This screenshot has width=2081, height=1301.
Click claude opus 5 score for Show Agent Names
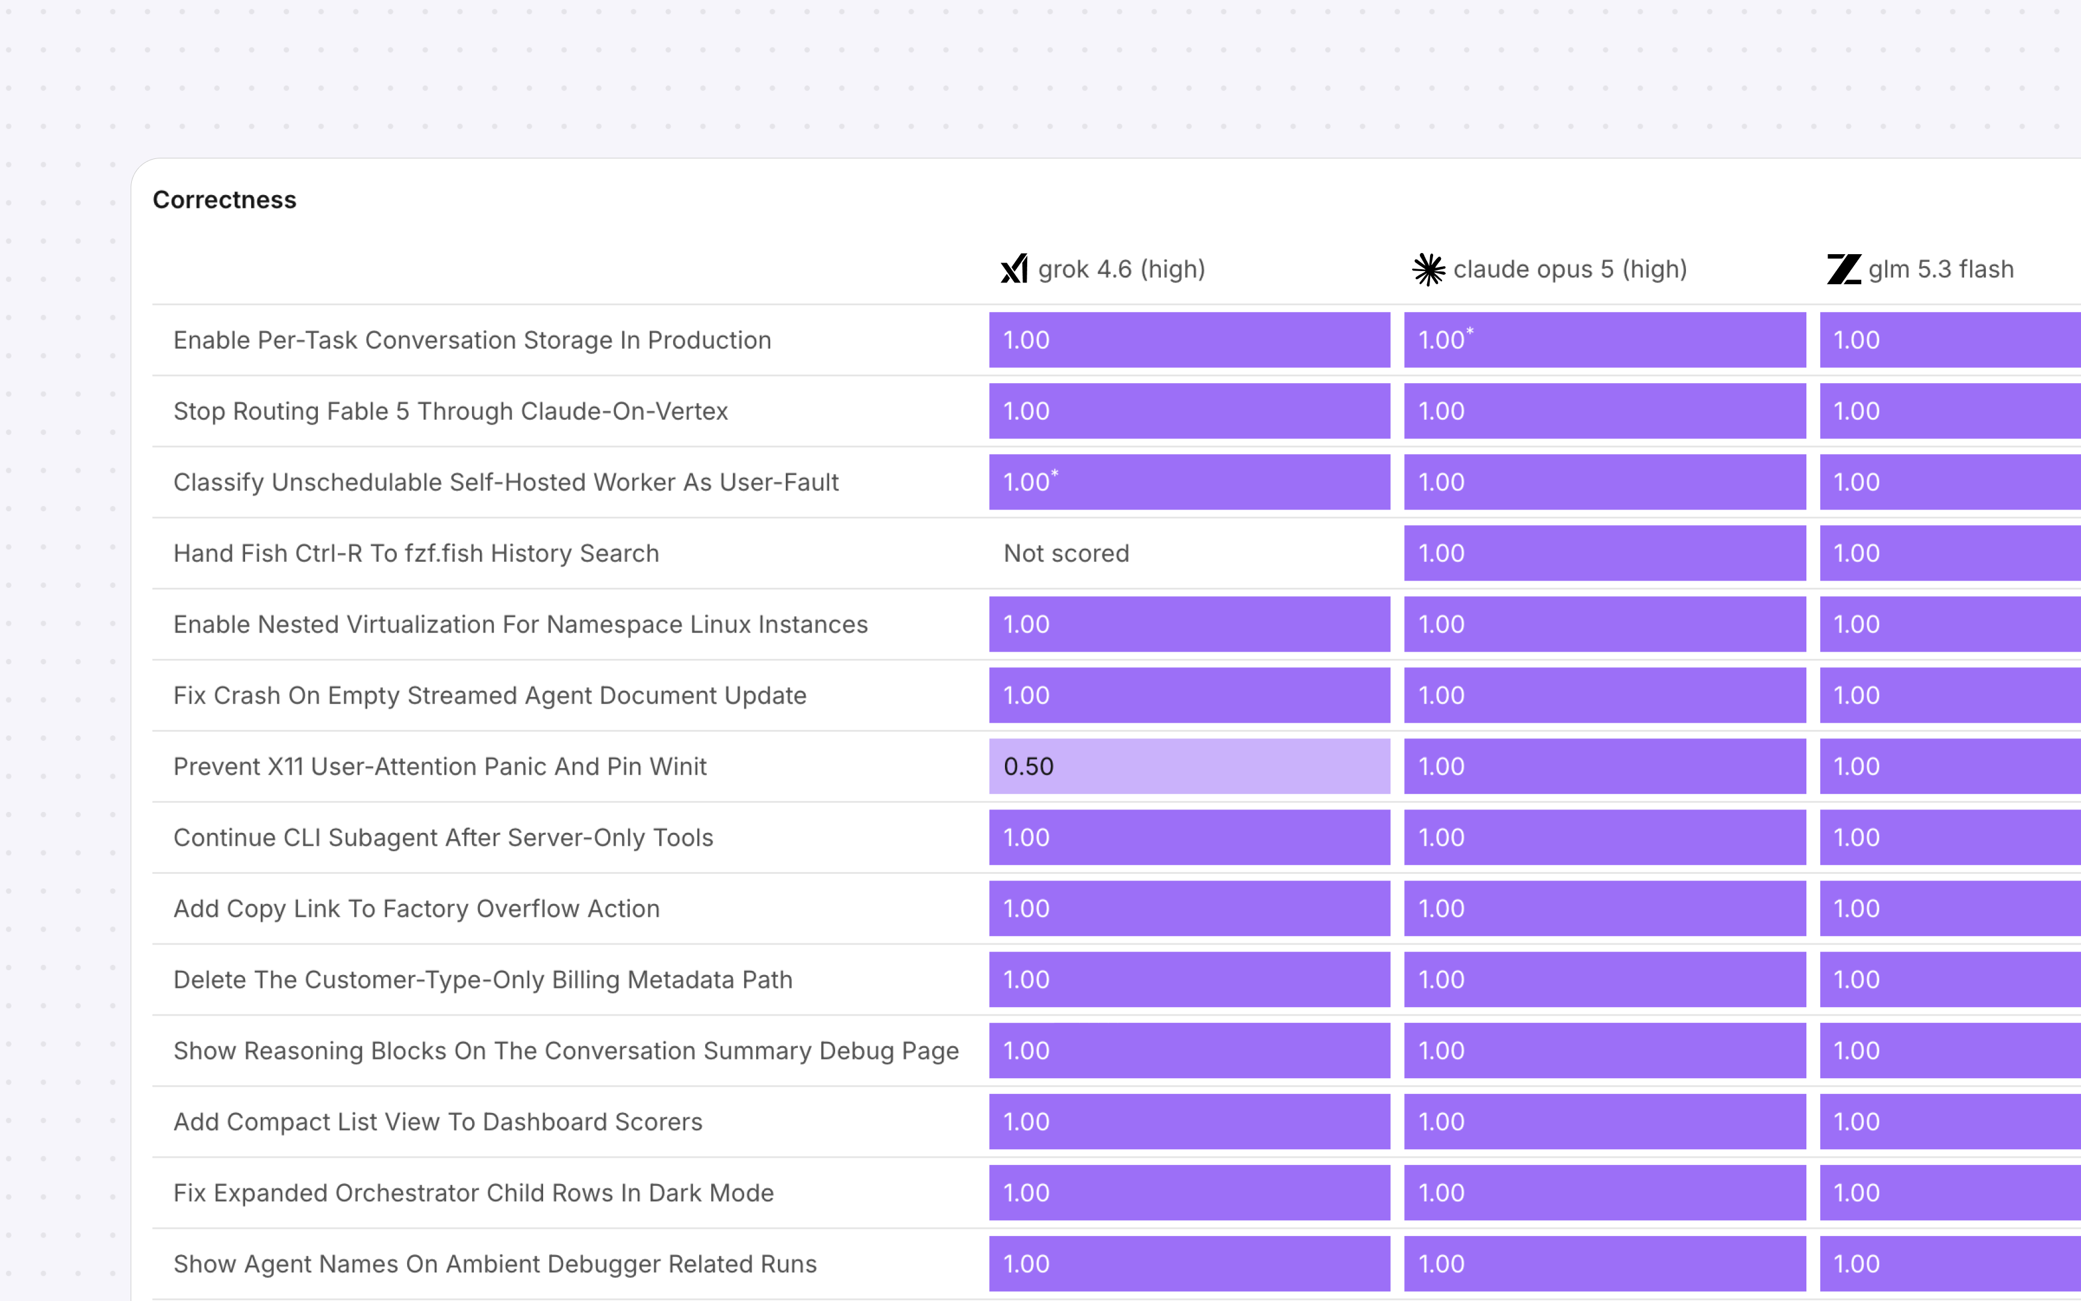1605,1264
